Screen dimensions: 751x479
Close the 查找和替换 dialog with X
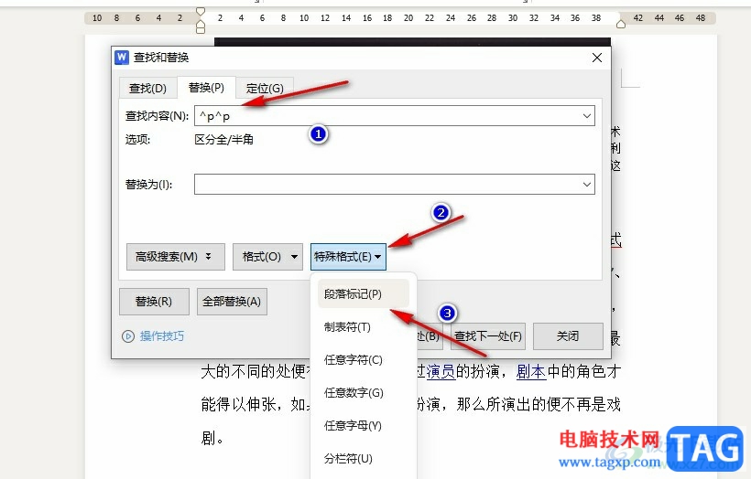597,58
